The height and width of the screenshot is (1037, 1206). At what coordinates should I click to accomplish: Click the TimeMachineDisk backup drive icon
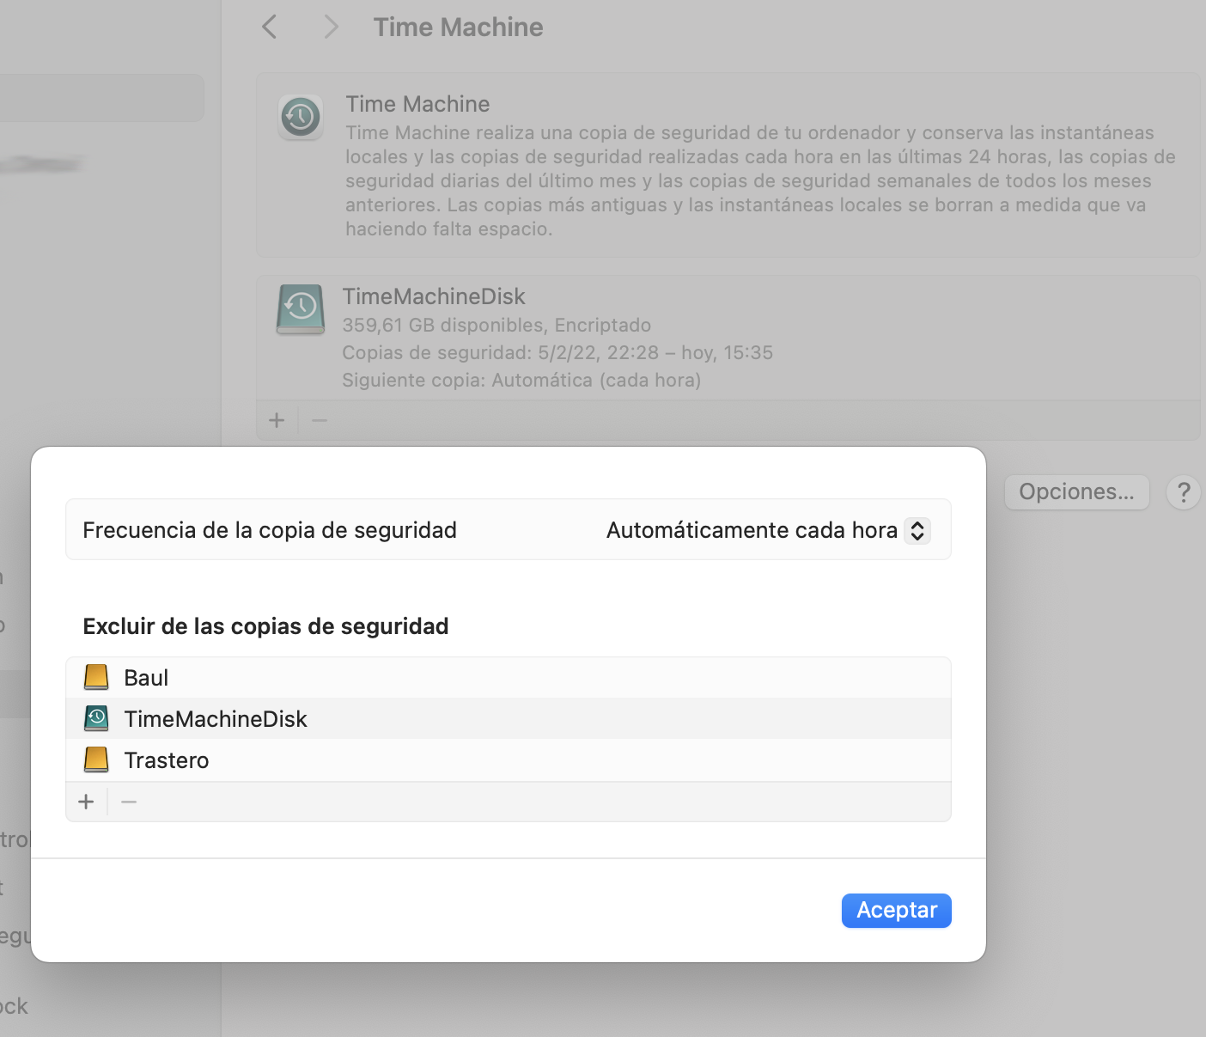[x=301, y=308]
